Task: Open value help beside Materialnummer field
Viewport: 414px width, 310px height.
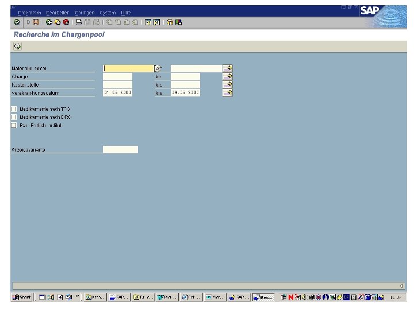Action: pyautogui.click(x=158, y=68)
